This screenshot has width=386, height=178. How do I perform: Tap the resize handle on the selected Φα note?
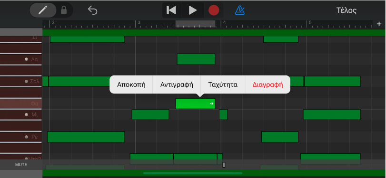(212, 103)
